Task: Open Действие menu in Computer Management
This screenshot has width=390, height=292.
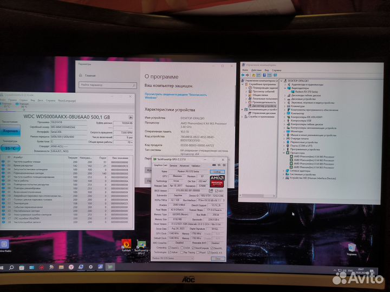Action: tap(256, 70)
